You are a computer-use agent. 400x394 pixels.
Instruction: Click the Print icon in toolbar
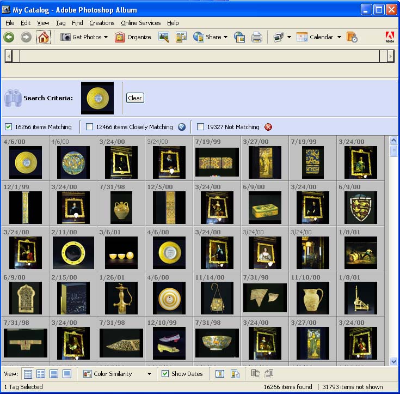pyautogui.click(x=257, y=37)
